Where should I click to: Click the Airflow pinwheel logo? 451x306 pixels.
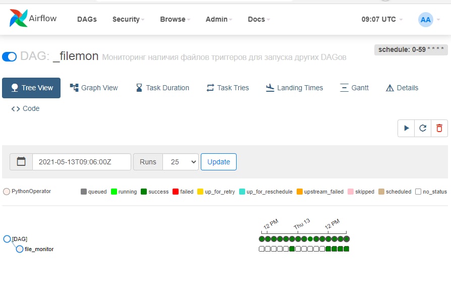[x=18, y=18]
